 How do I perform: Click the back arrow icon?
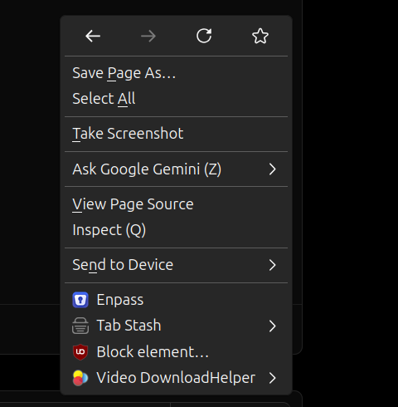[93, 36]
